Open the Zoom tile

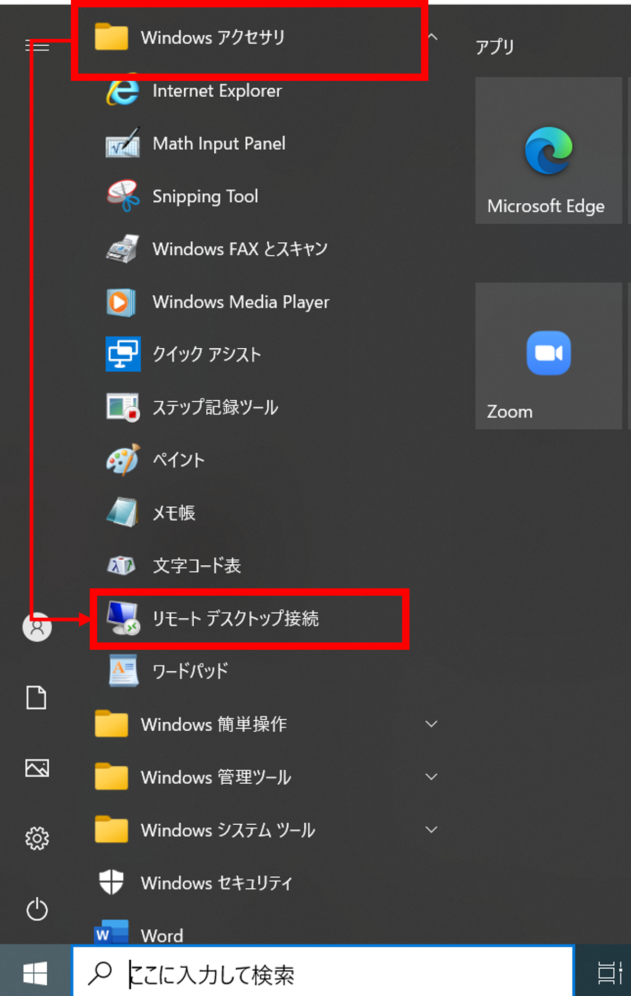[549, 356]
